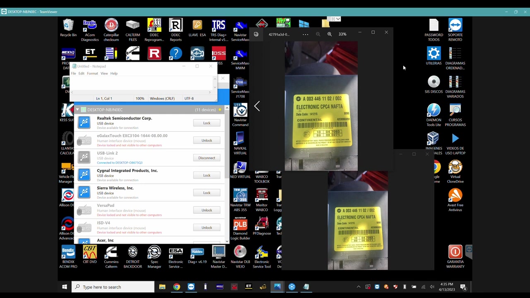Open DAEMON Tools Lite icon
530x298 pixels.
point(434,115)
